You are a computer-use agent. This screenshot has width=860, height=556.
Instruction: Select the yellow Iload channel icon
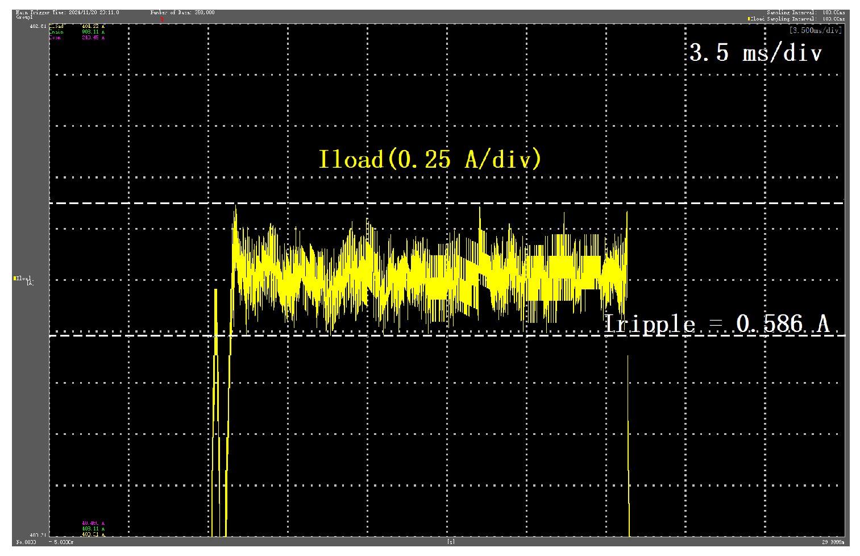pos(14,279)
